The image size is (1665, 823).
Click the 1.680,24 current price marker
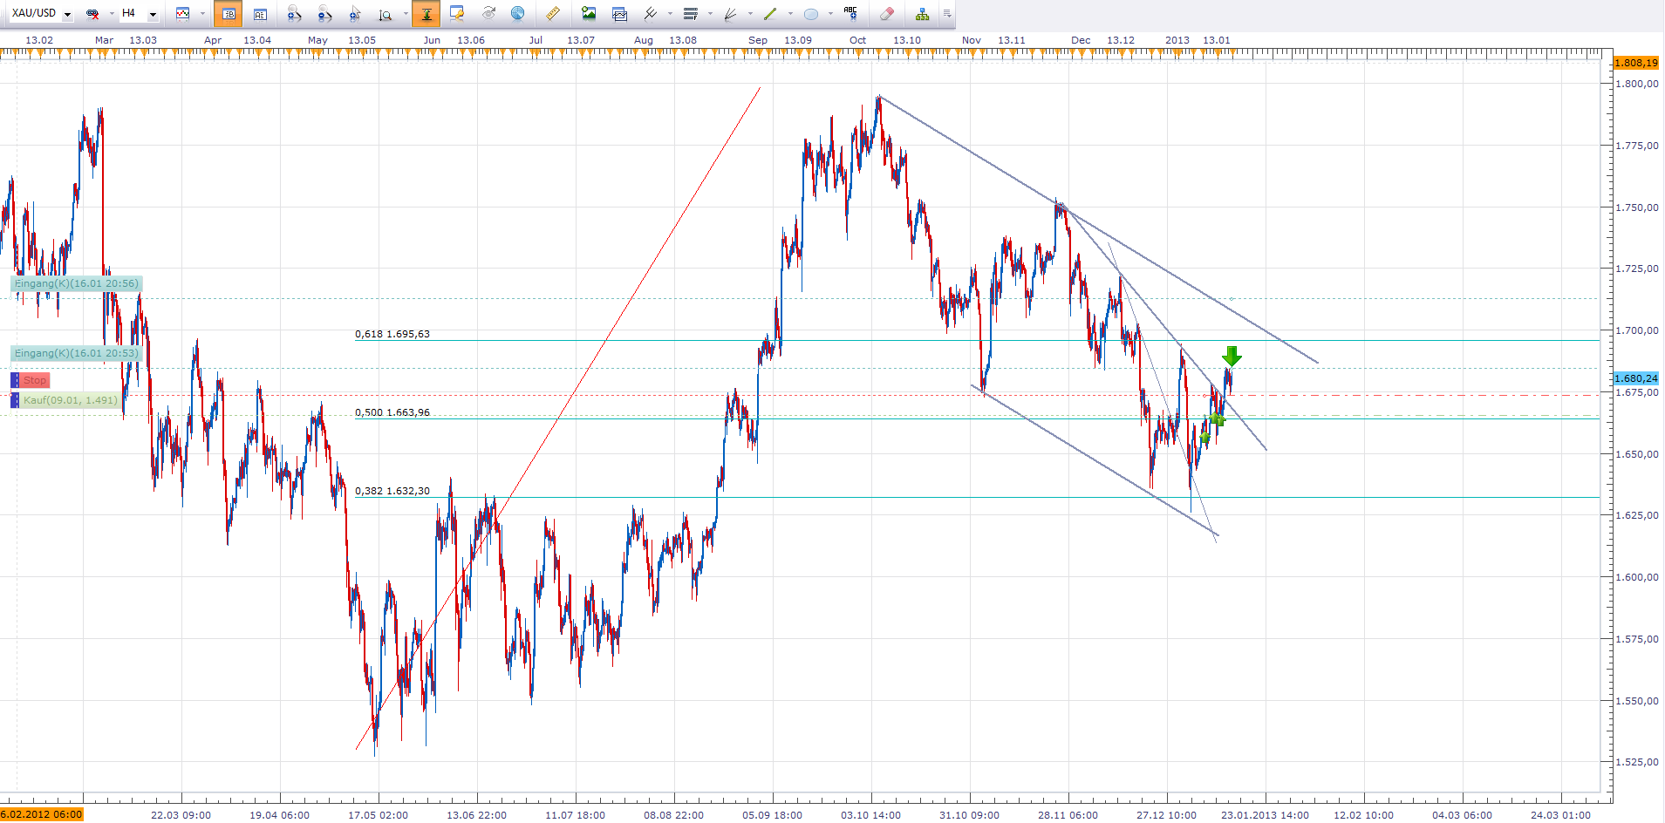1636,378
